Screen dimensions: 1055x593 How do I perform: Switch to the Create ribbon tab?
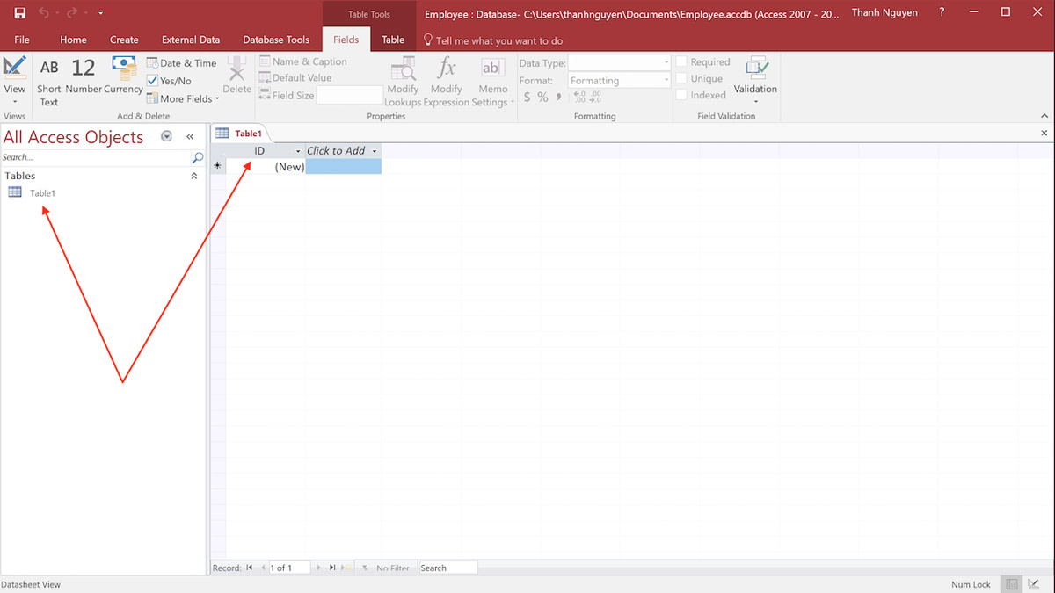pyautogui.click(x=124, y=40)
